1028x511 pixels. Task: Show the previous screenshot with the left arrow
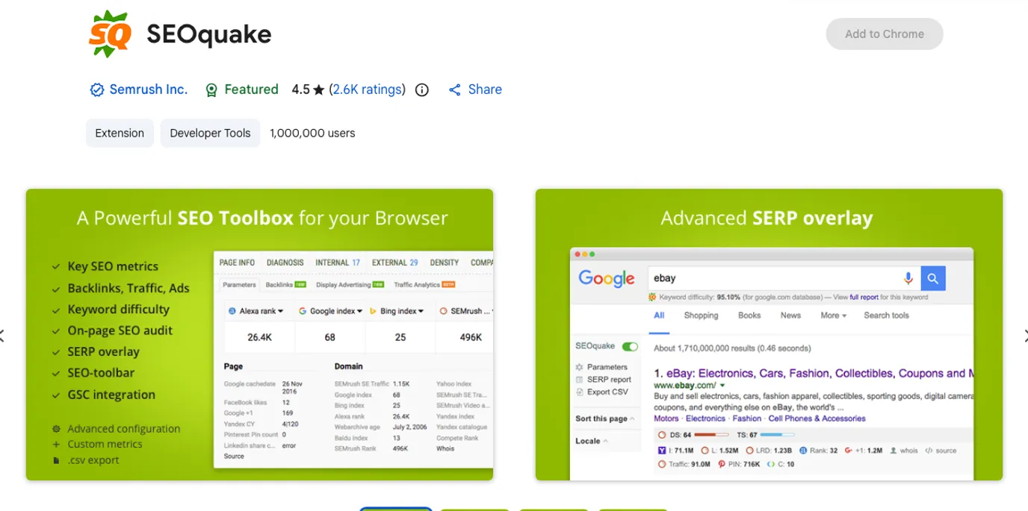pos(2,336)
